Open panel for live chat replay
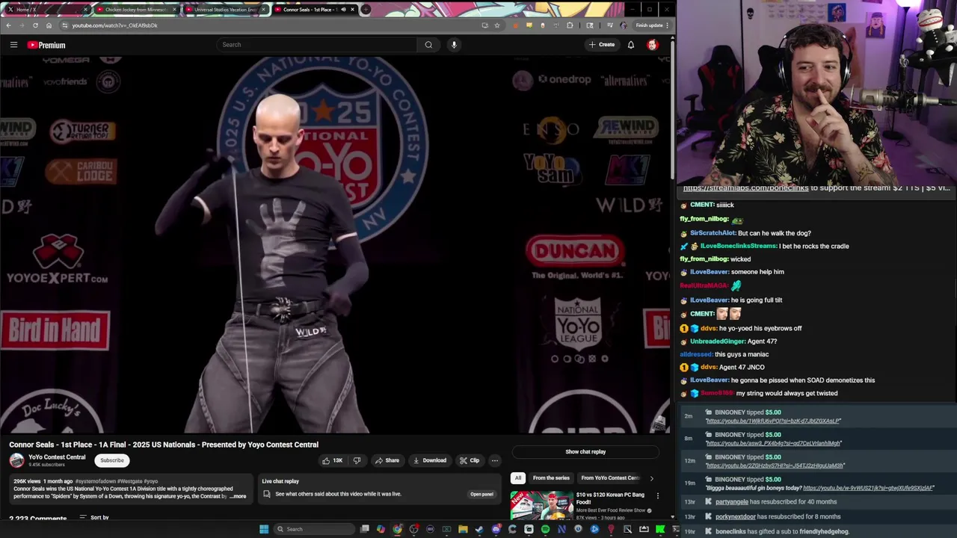The height and width of the screenshot is (538, 957). (x=481, y=494)
